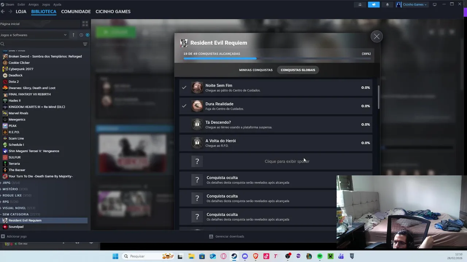Viewport: 467px width, 262px height.
Task: Open the COMUNIDADE section
Action: (76, 12)
